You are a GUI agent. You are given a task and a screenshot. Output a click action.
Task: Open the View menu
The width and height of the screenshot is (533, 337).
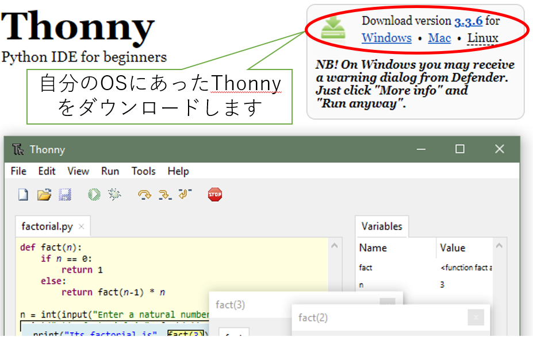[78, 171]
